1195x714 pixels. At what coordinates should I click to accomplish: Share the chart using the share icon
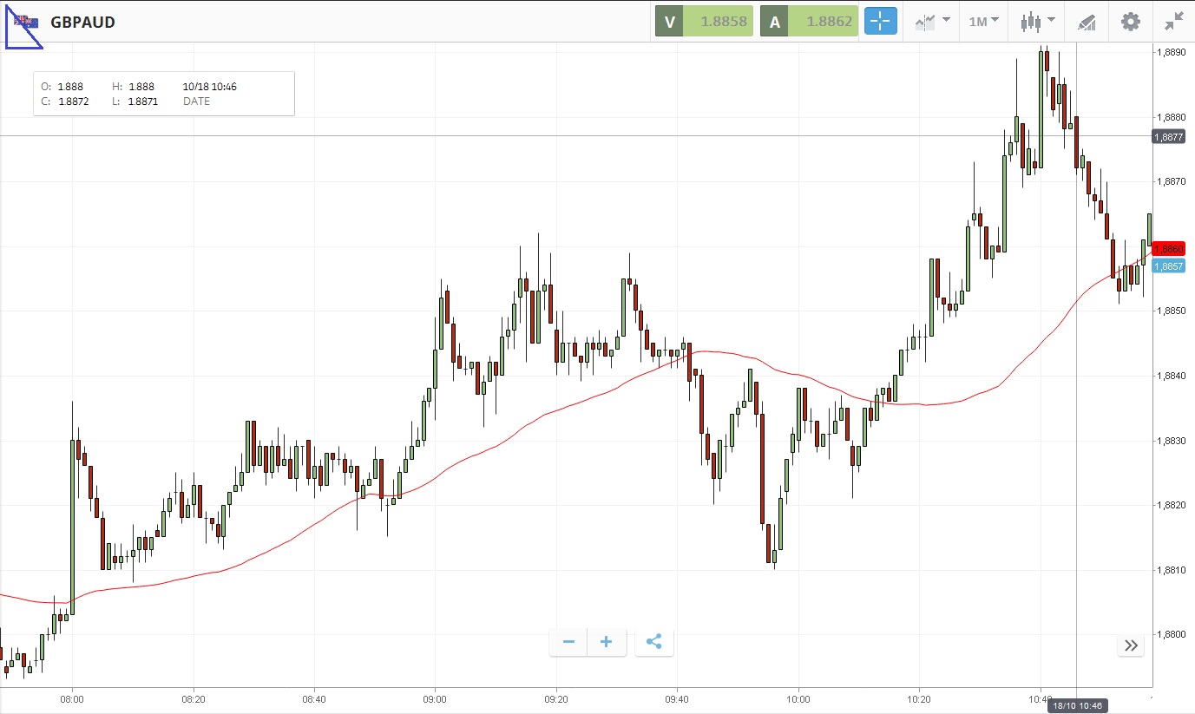pyautogui.click(x=654, y=642)
